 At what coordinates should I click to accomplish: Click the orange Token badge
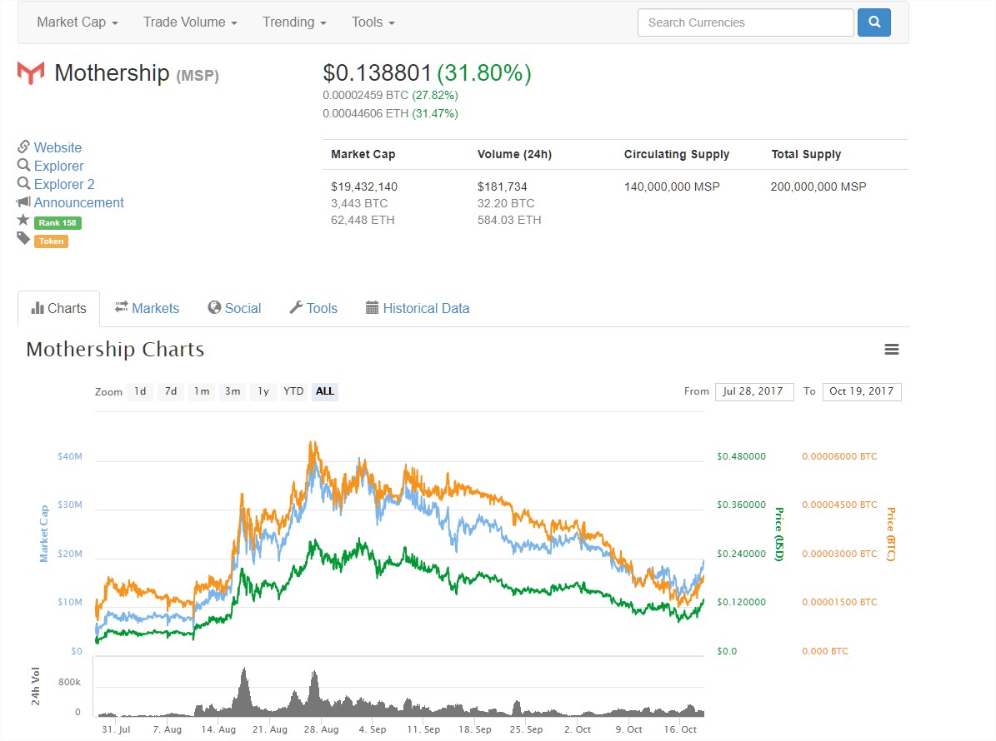coord(51,241)
